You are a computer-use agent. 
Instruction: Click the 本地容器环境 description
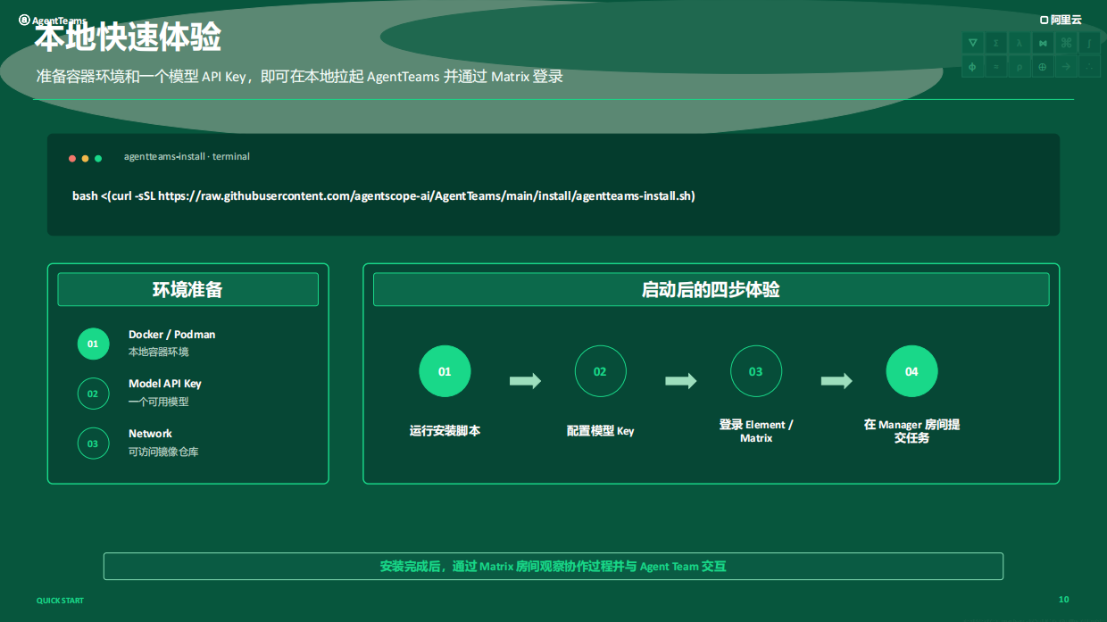pyautogui.click(x=159, y=352)
